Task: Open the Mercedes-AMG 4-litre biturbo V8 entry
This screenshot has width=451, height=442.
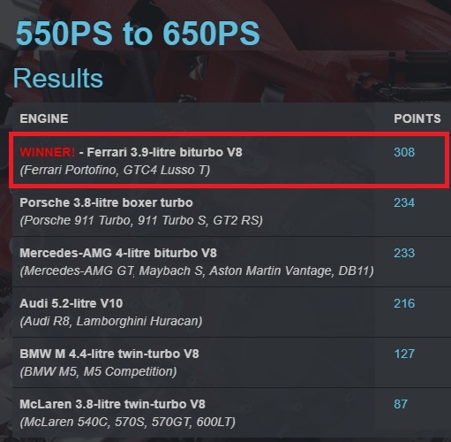Action: [x=118, y=253]
